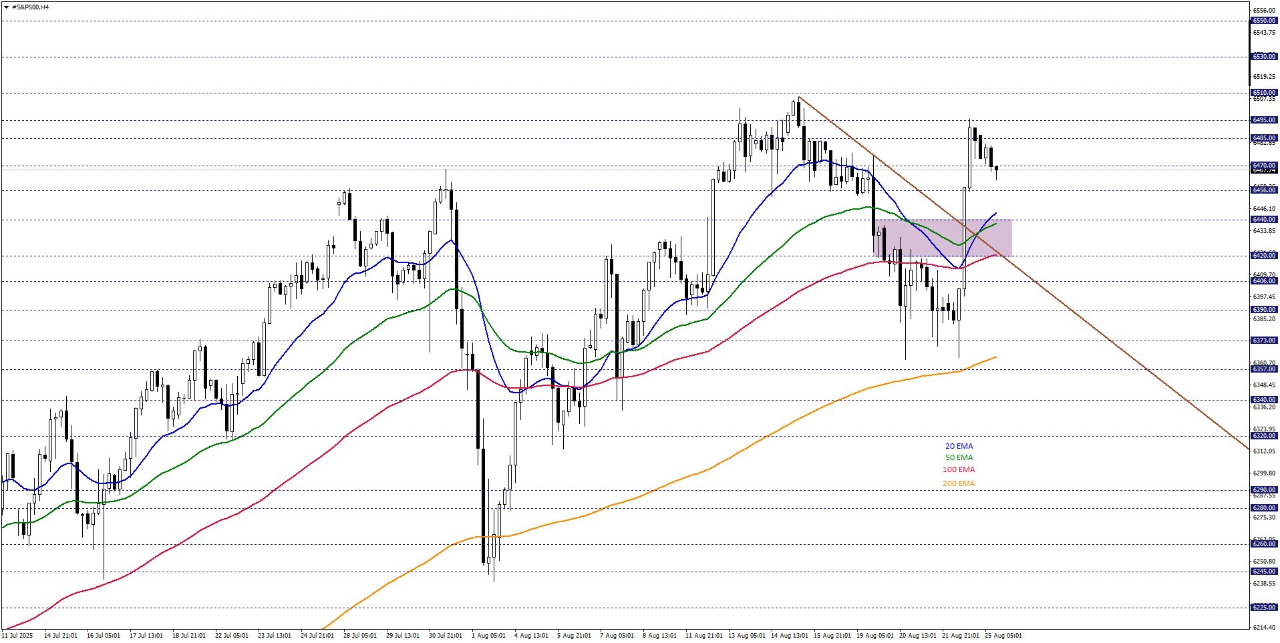Click the 6225.00 horizontal level price tag
Image resolution: width=1280 pixels, height=643 pixels.
tap(1264, 608)
